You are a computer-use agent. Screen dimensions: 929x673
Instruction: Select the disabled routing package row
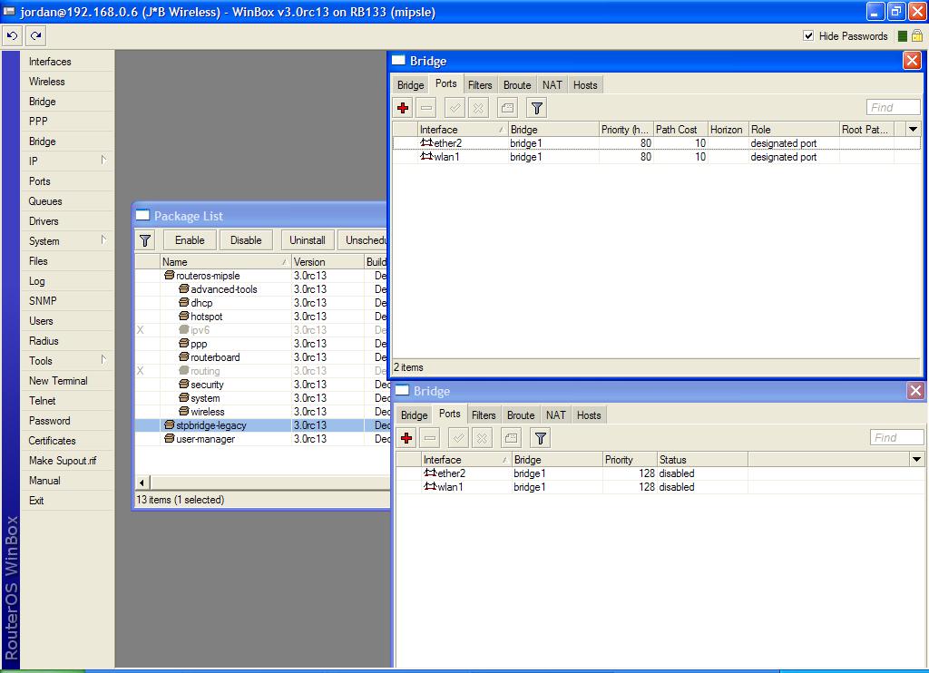click(261, 371)
